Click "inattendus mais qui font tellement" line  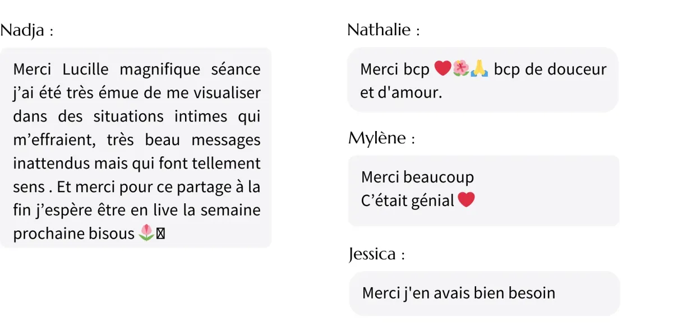point(136,163)
